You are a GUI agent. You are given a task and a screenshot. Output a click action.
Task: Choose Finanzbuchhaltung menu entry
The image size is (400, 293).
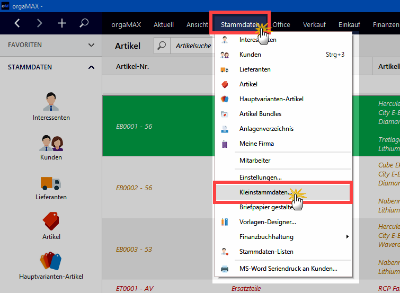point(283,237)
